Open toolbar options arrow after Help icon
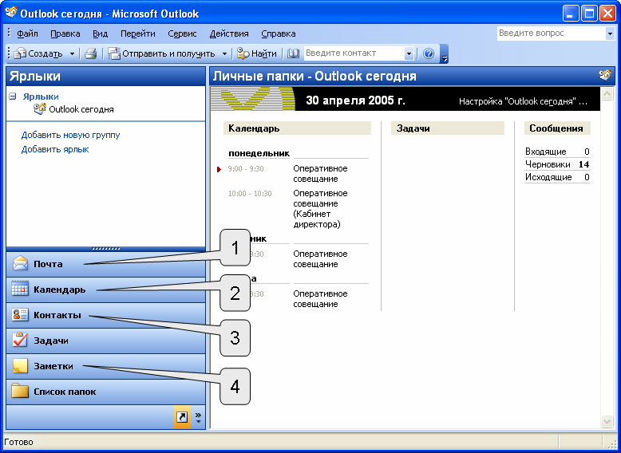The width and height of the screenshot is (621, 453). click(x=445, y=55)
